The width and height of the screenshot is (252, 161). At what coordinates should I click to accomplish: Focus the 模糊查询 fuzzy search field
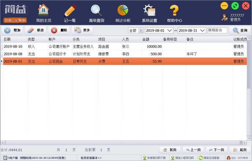218,30
